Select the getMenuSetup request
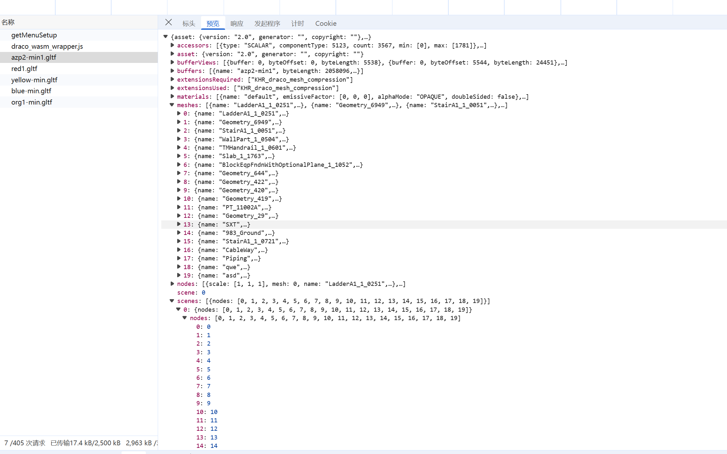 (x=34, y=35)
